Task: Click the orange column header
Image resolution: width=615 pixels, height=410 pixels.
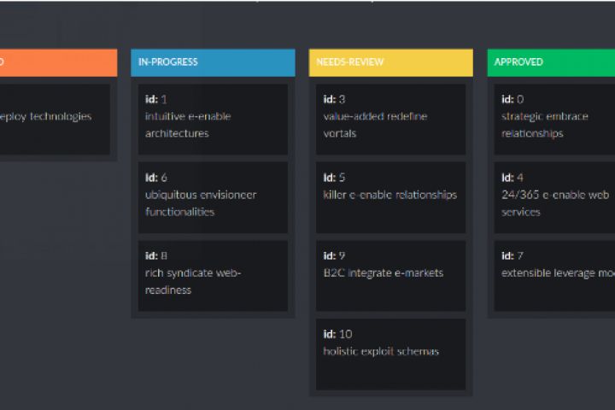Action: [x=58, y=62]
